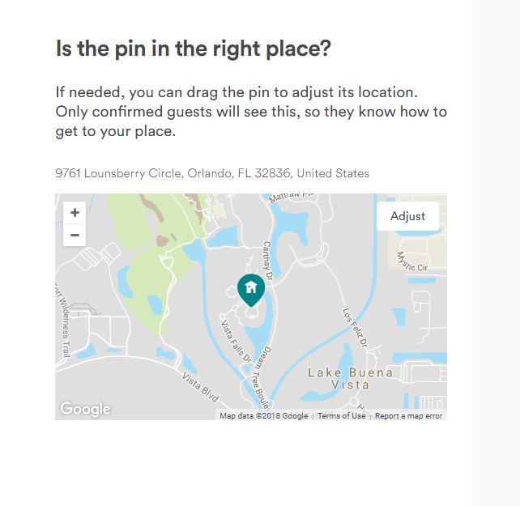Image resolution: width=520 pixels, height=506 pixels.
Task: Click the Los Feliz Dr street label
Action: [356, 328]
